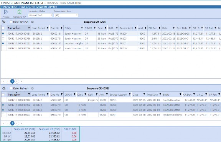This screenshot has width=221, height=142.
Task: Filter DR Doc column in Suspense DR grid
Action: point(159,28)
